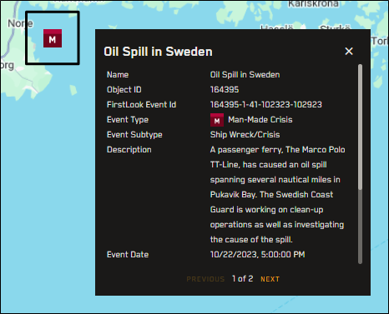Viewport: 389px width, 314px height.
Task: Click the Name field value
Action: coord(245,75)
